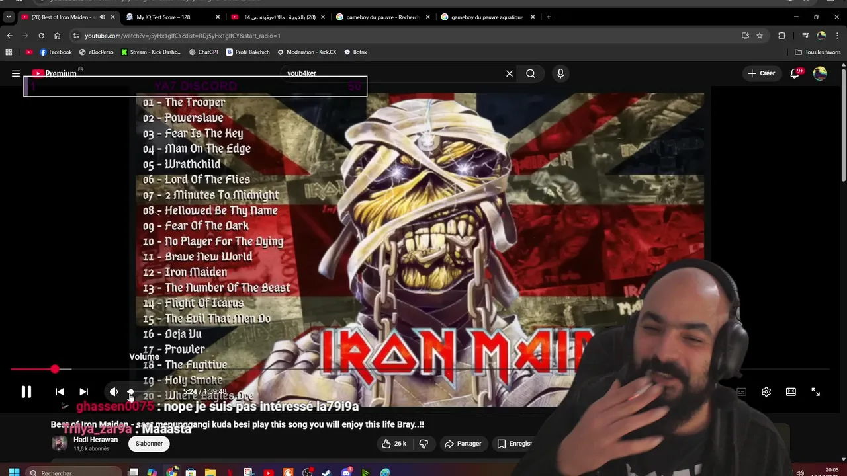Open the YouTube guide hamburger menu

tap(16, 73)
